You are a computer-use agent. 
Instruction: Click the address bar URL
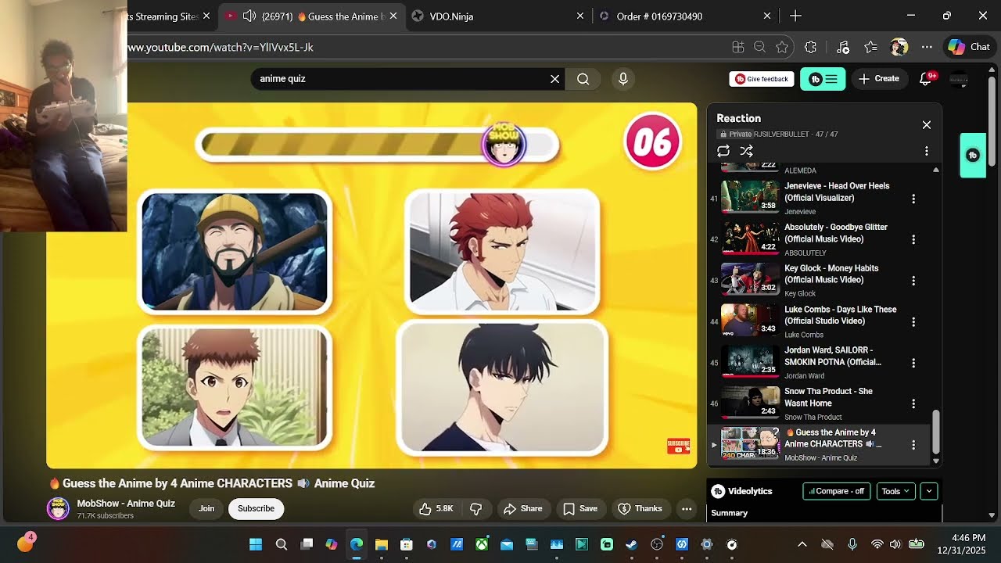pyautogui.click(x=221, y=47)
